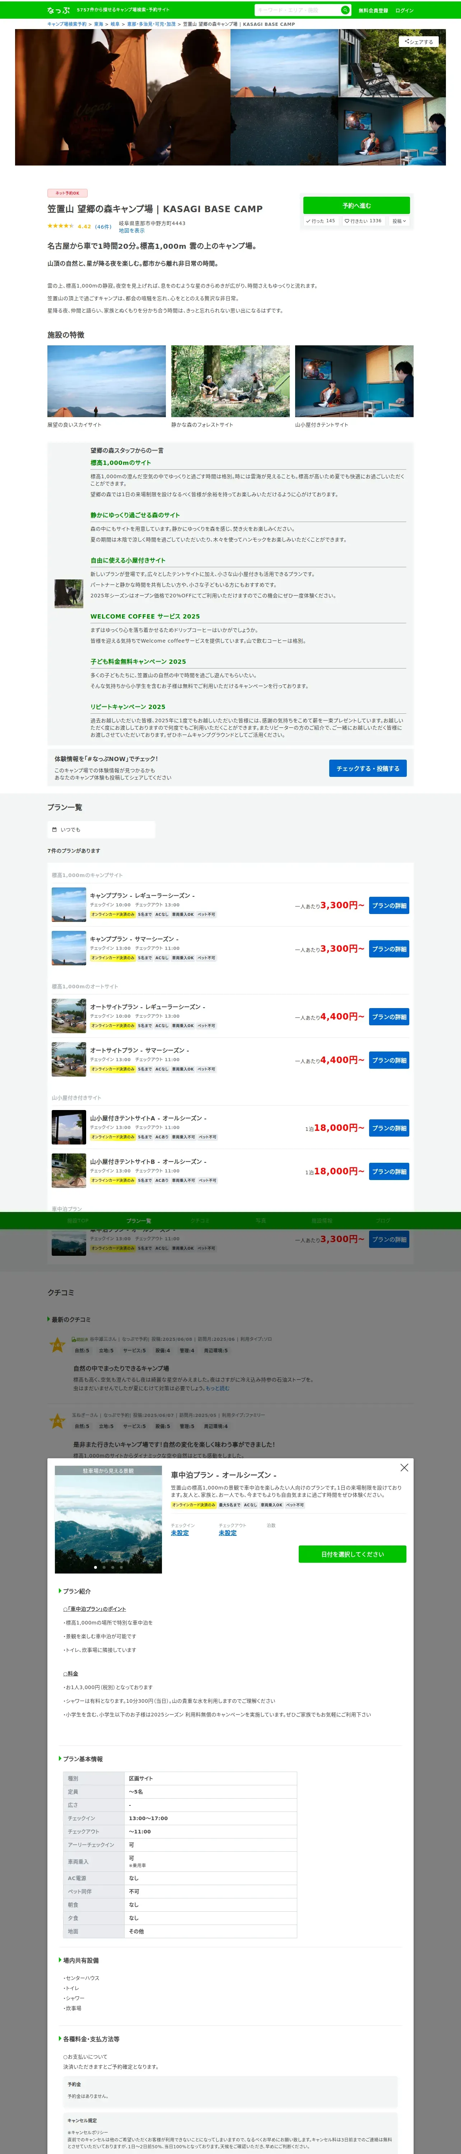The image size is (461, 2154).
Task: Open 展望の良いスカイサイト feature image
Action: point(106,381)
